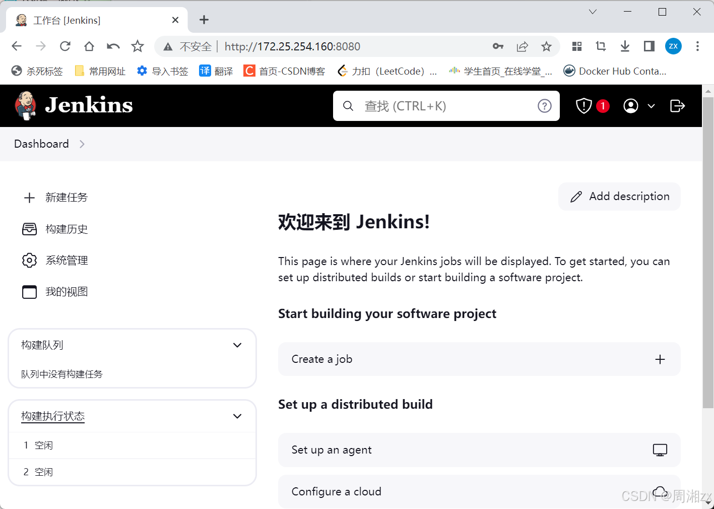Open 首页-CSDN博客 bookmark
The height and width of the screenshot is (509, 714).
tap(284, 71)
